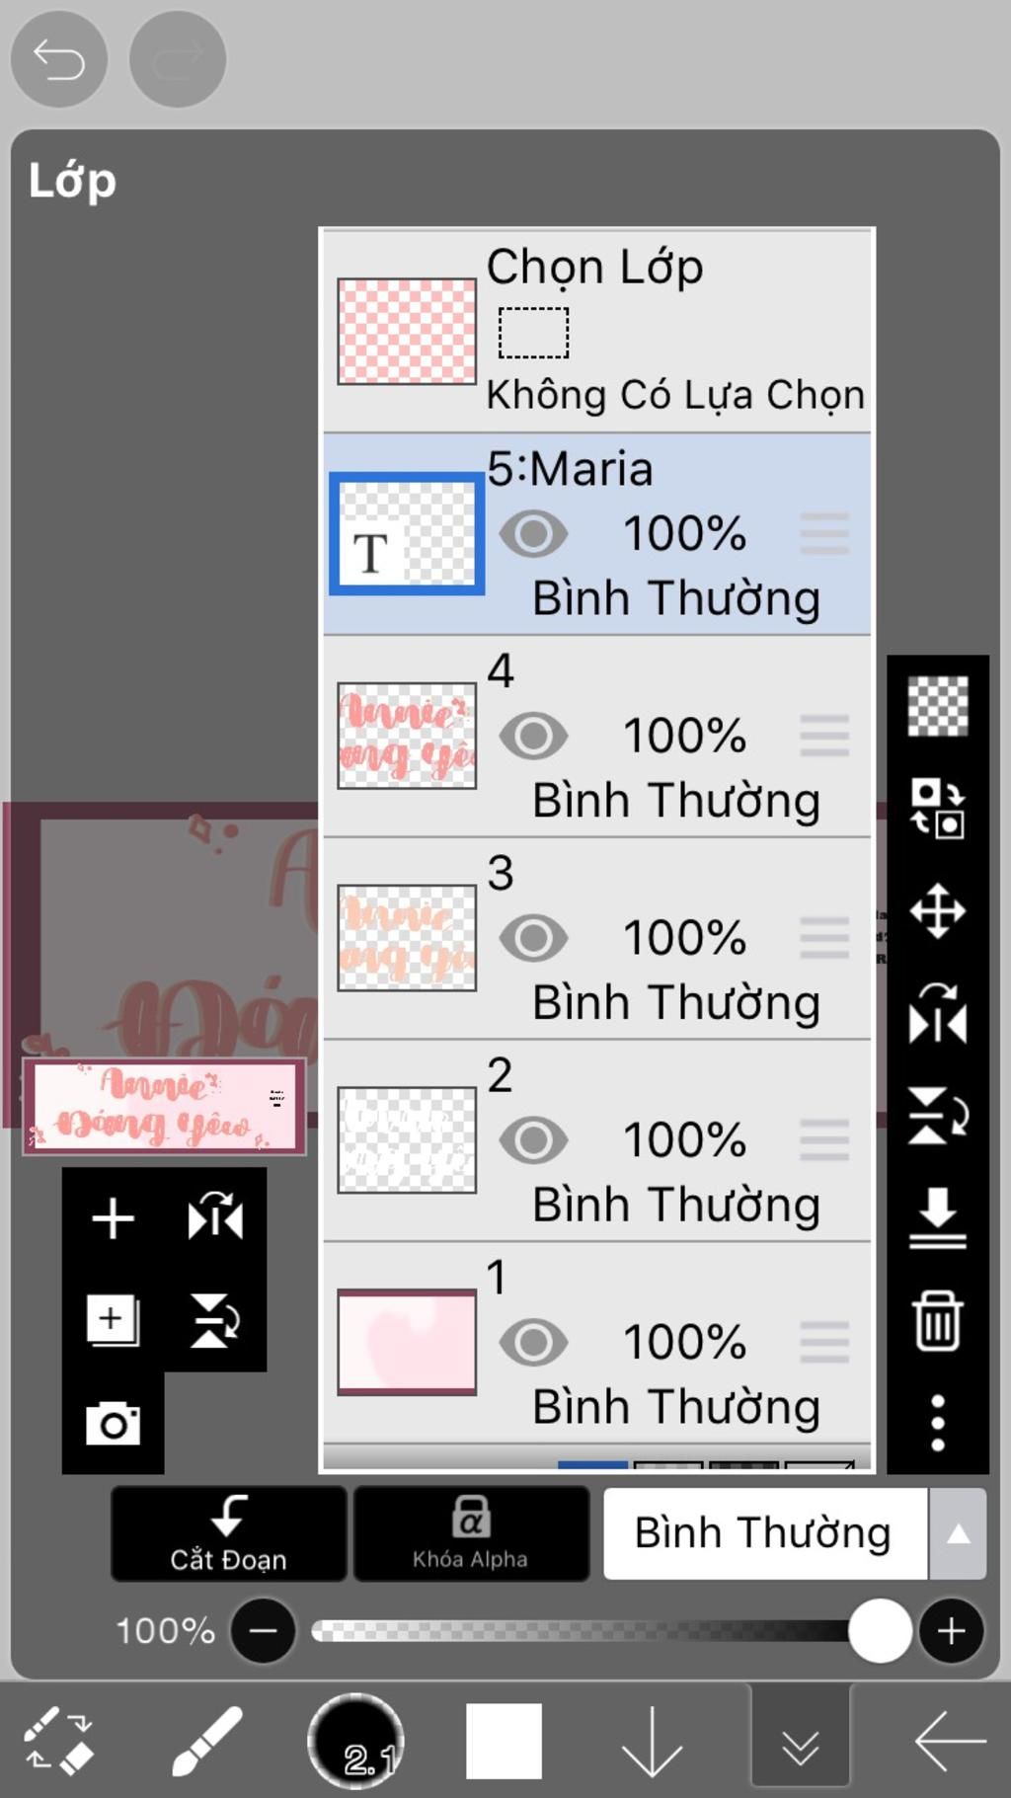Tap the camera icon to import photo
The width and height of the screenshot is (1011, 1798).
tap(113, 1423)
